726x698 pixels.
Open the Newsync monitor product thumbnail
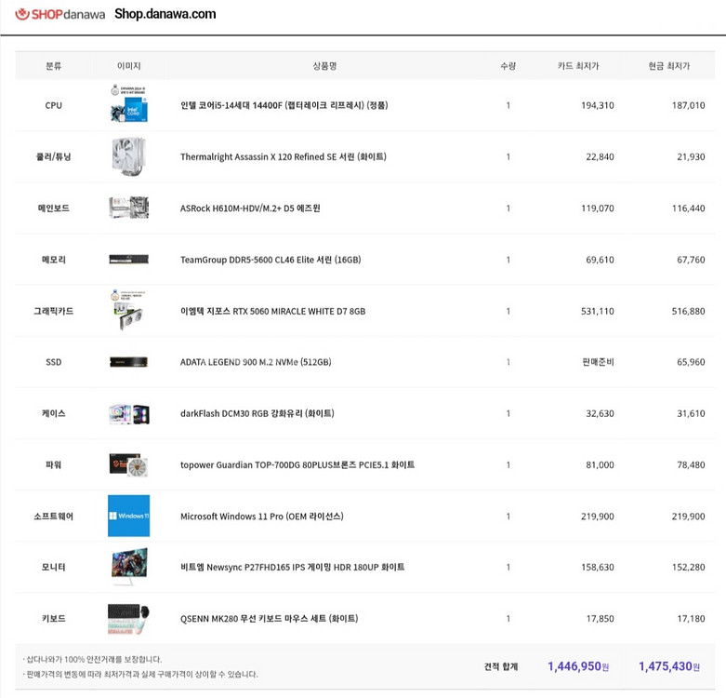click(128, 567)
